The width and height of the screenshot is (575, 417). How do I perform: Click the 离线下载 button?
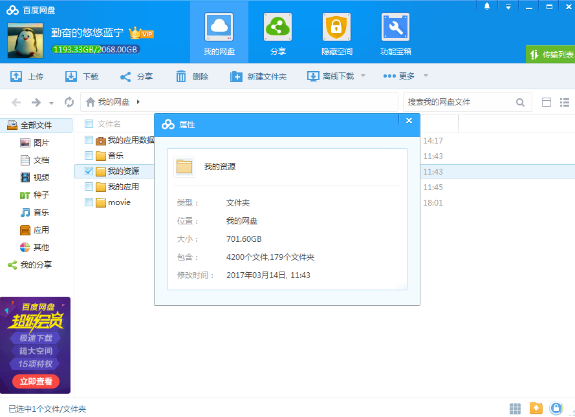[331, 76]
